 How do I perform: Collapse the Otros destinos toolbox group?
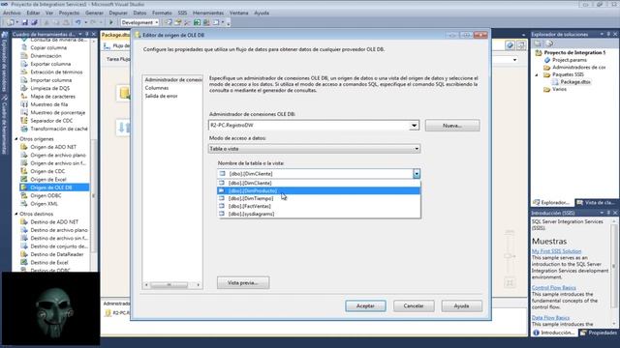(16, 214)
